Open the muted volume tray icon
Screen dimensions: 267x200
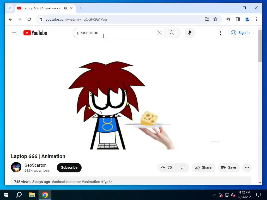coord(233,195)
